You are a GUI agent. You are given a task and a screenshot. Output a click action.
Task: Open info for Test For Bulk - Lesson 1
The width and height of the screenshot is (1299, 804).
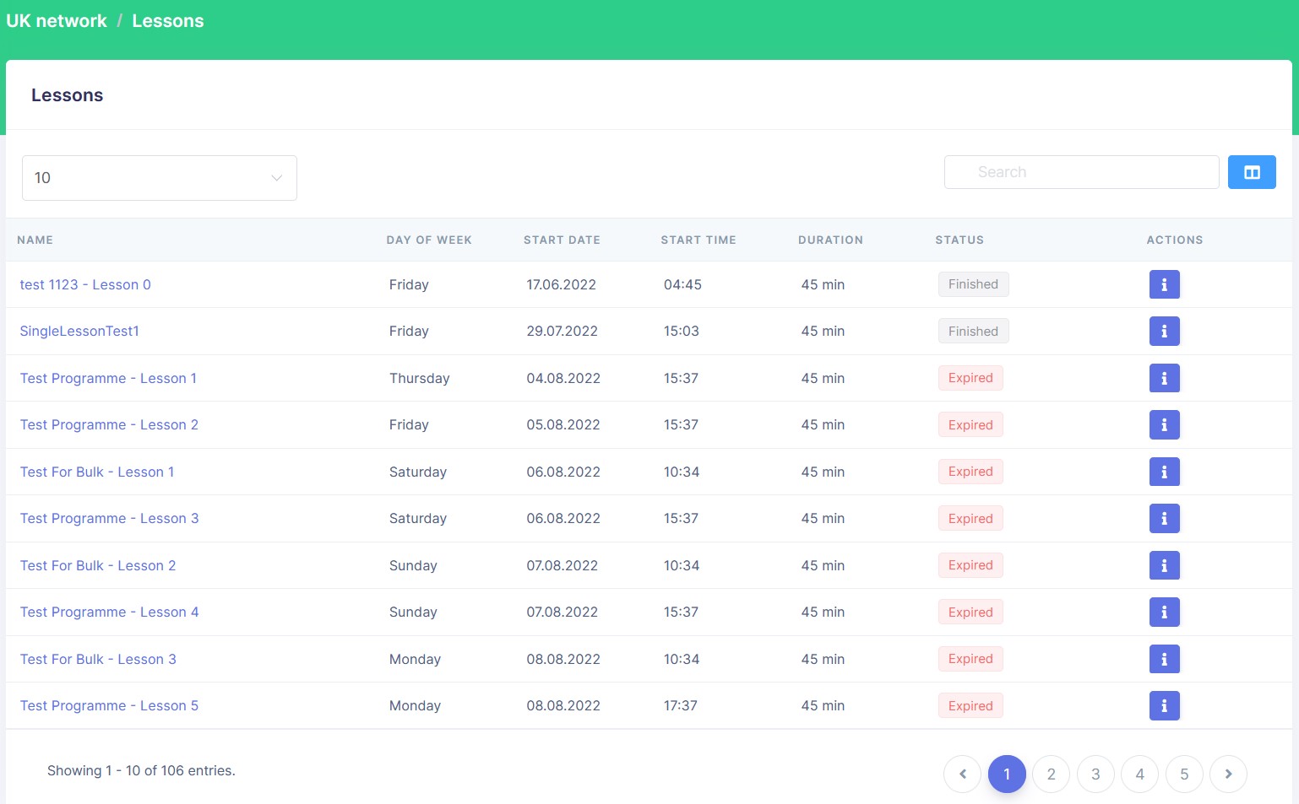tap(1164, 472)
